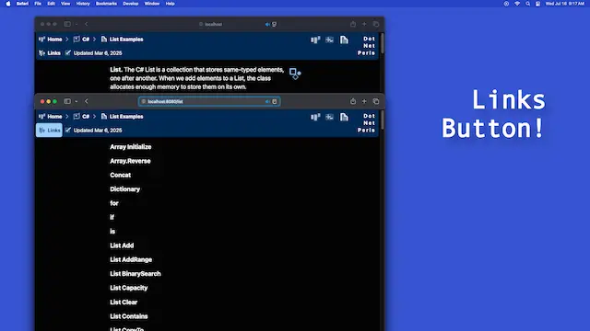Open the List Capacity link
Viewport: 590px width, 331px height.
pos(129,288)
